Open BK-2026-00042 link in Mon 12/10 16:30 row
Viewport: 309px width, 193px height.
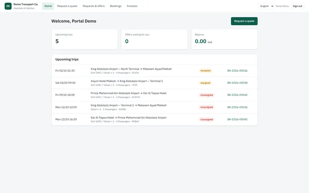coord(237,119)
